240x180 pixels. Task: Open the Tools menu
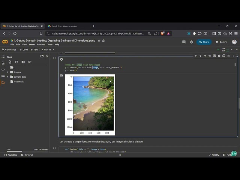50,45
